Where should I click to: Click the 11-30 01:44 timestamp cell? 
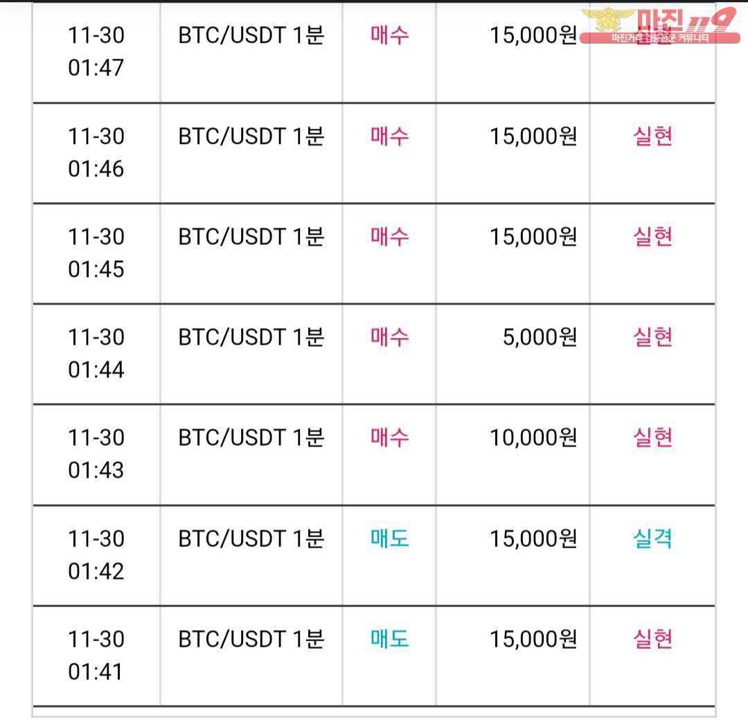click(96, 353)
